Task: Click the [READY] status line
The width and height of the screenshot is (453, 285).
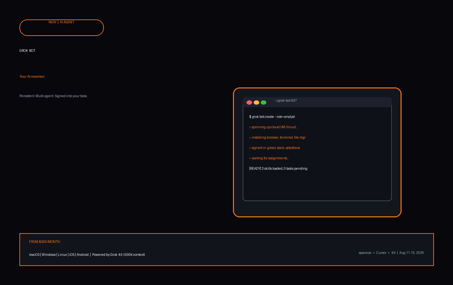Action: (278, 168)
